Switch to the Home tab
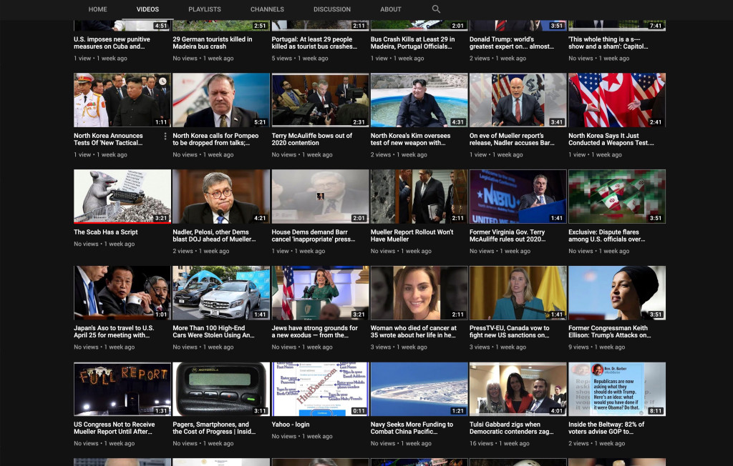 [97, 9]
